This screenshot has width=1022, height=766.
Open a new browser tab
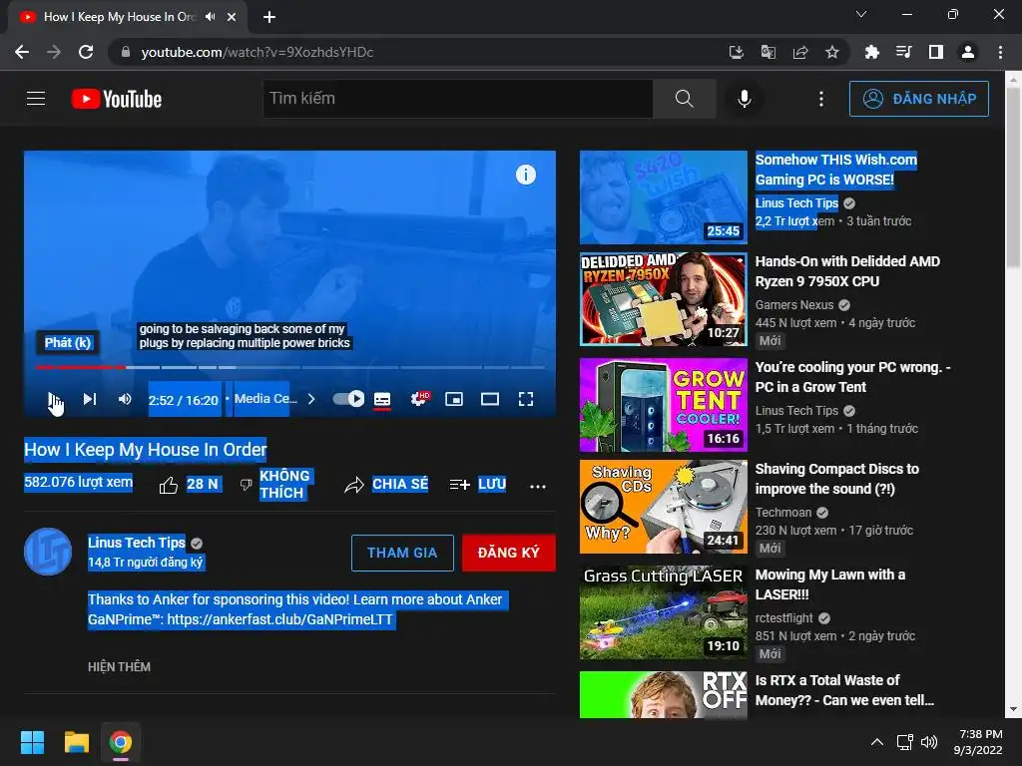tap(269, 17)
